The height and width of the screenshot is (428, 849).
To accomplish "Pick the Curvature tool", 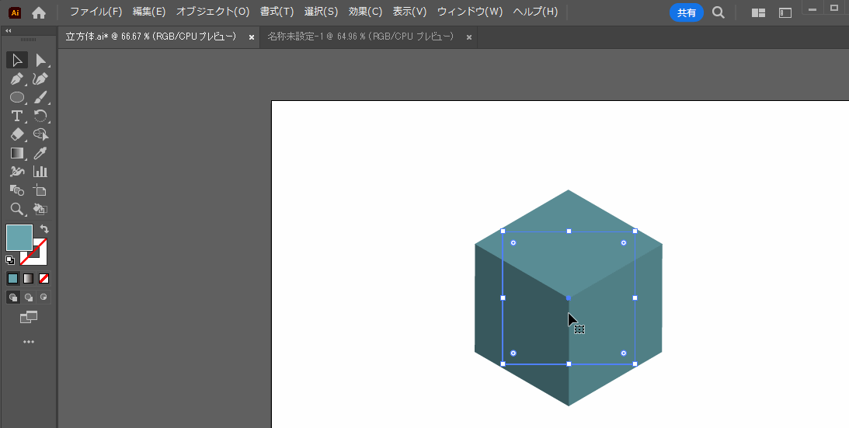I will point(40,78).
